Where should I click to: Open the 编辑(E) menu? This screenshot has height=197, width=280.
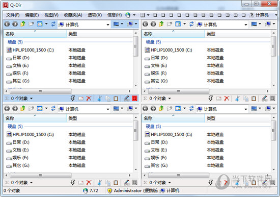coord(32,15)
